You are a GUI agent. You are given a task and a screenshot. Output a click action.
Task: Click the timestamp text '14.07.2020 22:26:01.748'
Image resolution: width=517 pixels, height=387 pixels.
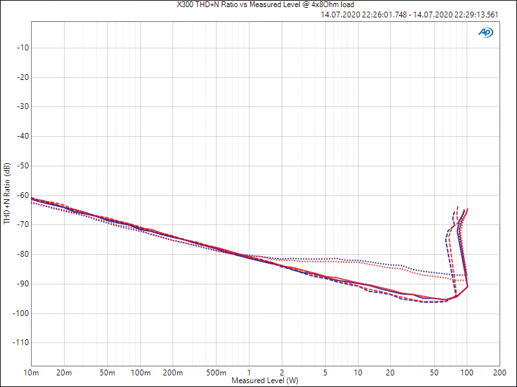coord(364,15)
